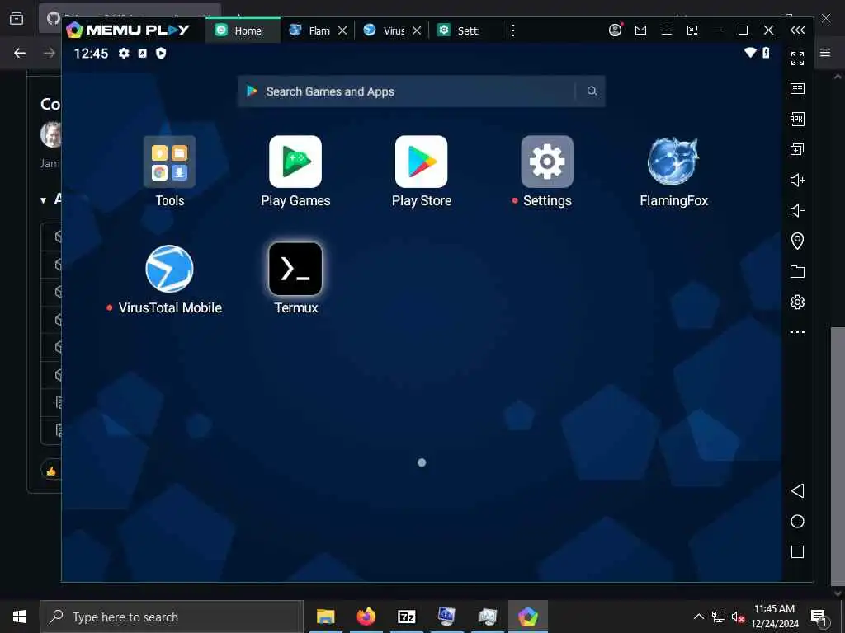This screenshot has width=845, height=633.
Task: Click the muted speaker tray icon
Action: [738, 617]
